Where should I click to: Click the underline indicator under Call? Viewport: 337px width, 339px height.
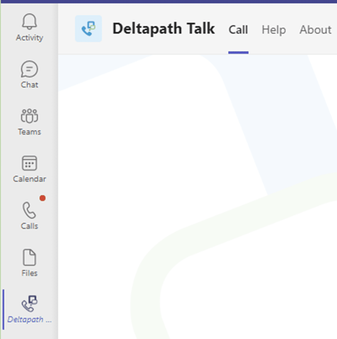(238, 52)
